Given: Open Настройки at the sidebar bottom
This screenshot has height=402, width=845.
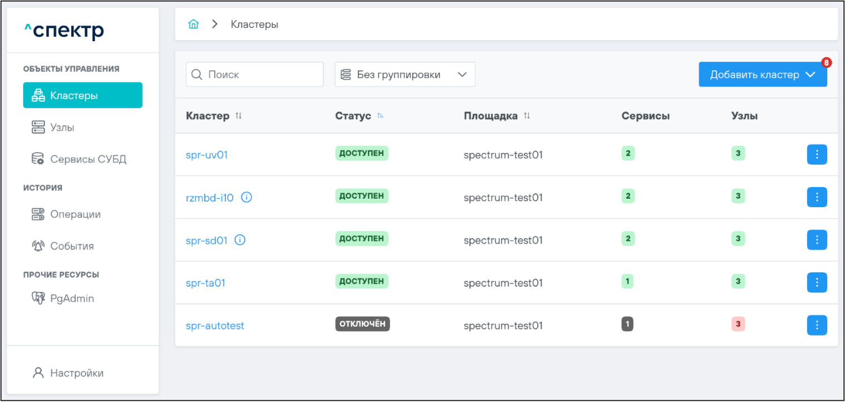Looking at the screenshot, I should [76, 373].
